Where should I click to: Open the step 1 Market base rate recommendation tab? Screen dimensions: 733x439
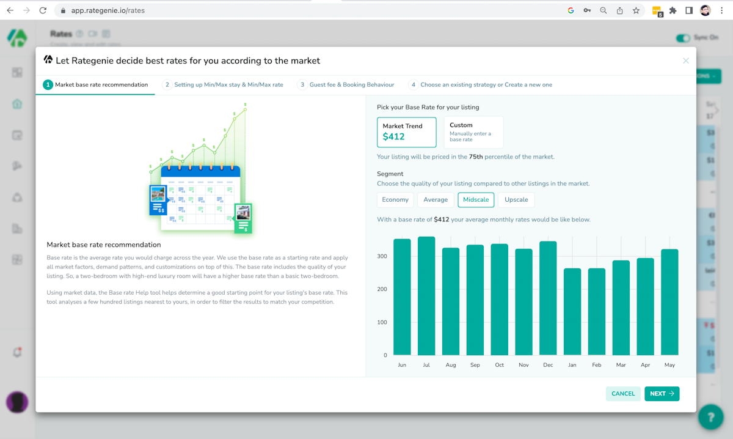pos(96,85)
